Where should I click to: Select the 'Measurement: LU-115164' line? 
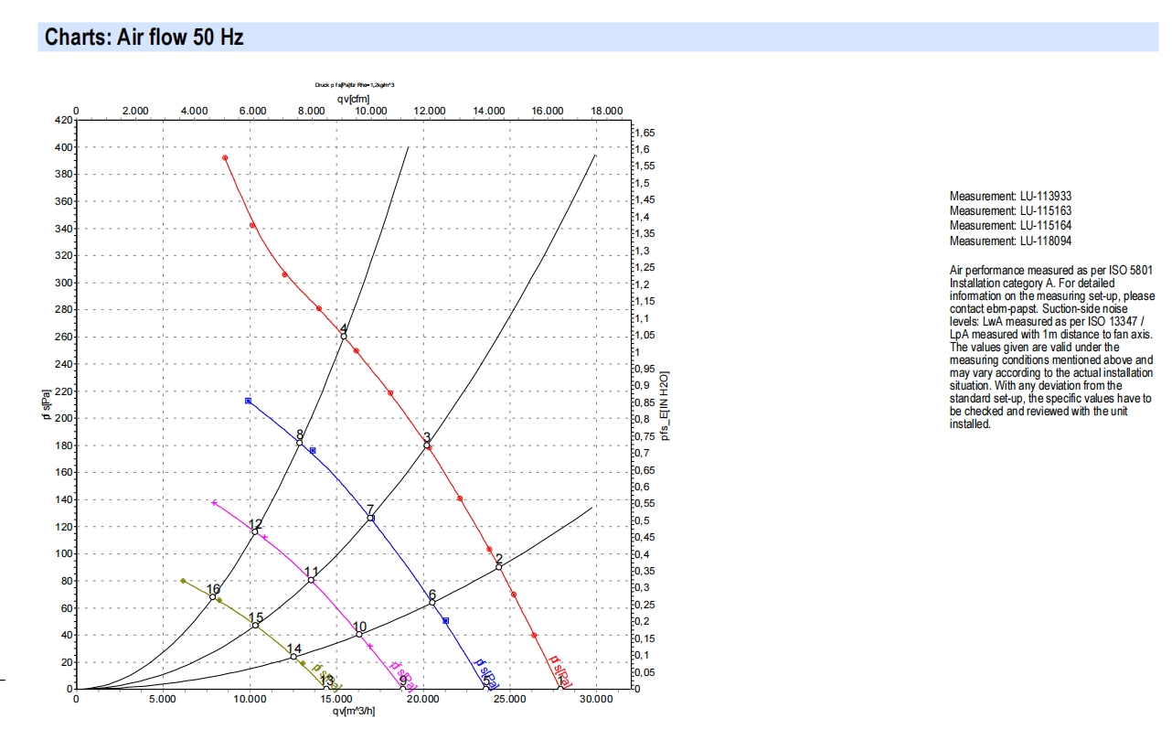click(x=1010, y=225)
